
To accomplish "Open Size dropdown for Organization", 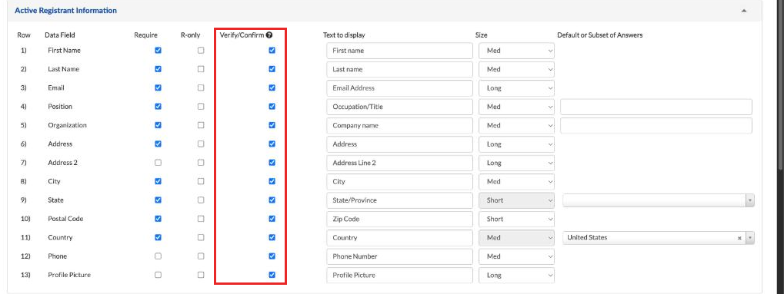I will coord(516,126).
